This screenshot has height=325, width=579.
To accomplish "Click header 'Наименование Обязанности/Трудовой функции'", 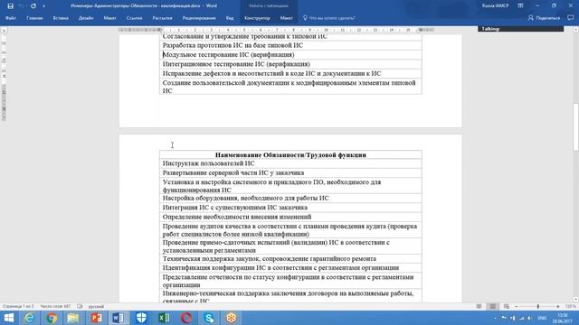I will coord(290,154).
